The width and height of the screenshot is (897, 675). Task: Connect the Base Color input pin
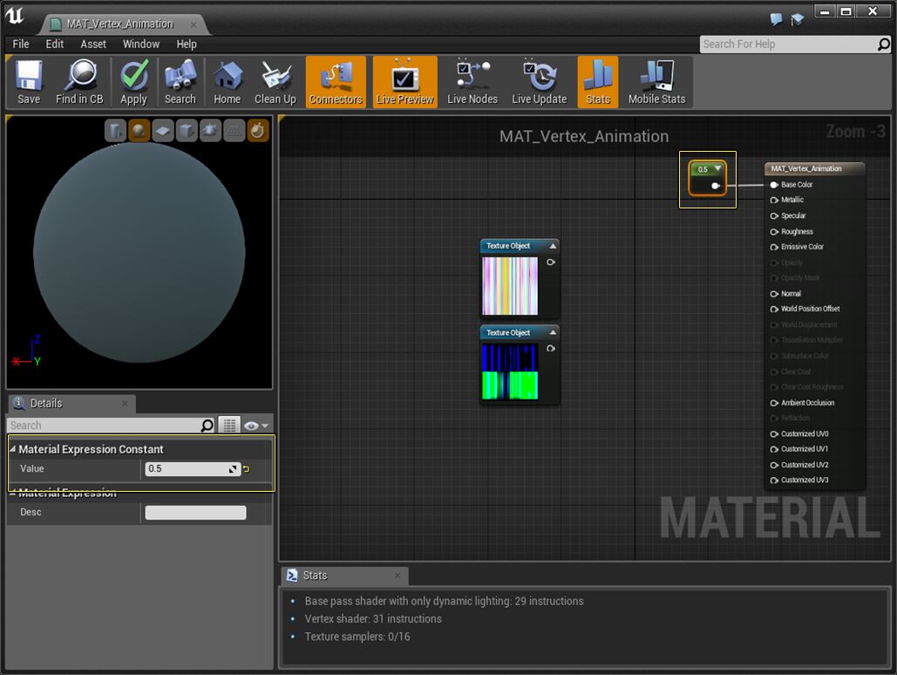(772, 184)
